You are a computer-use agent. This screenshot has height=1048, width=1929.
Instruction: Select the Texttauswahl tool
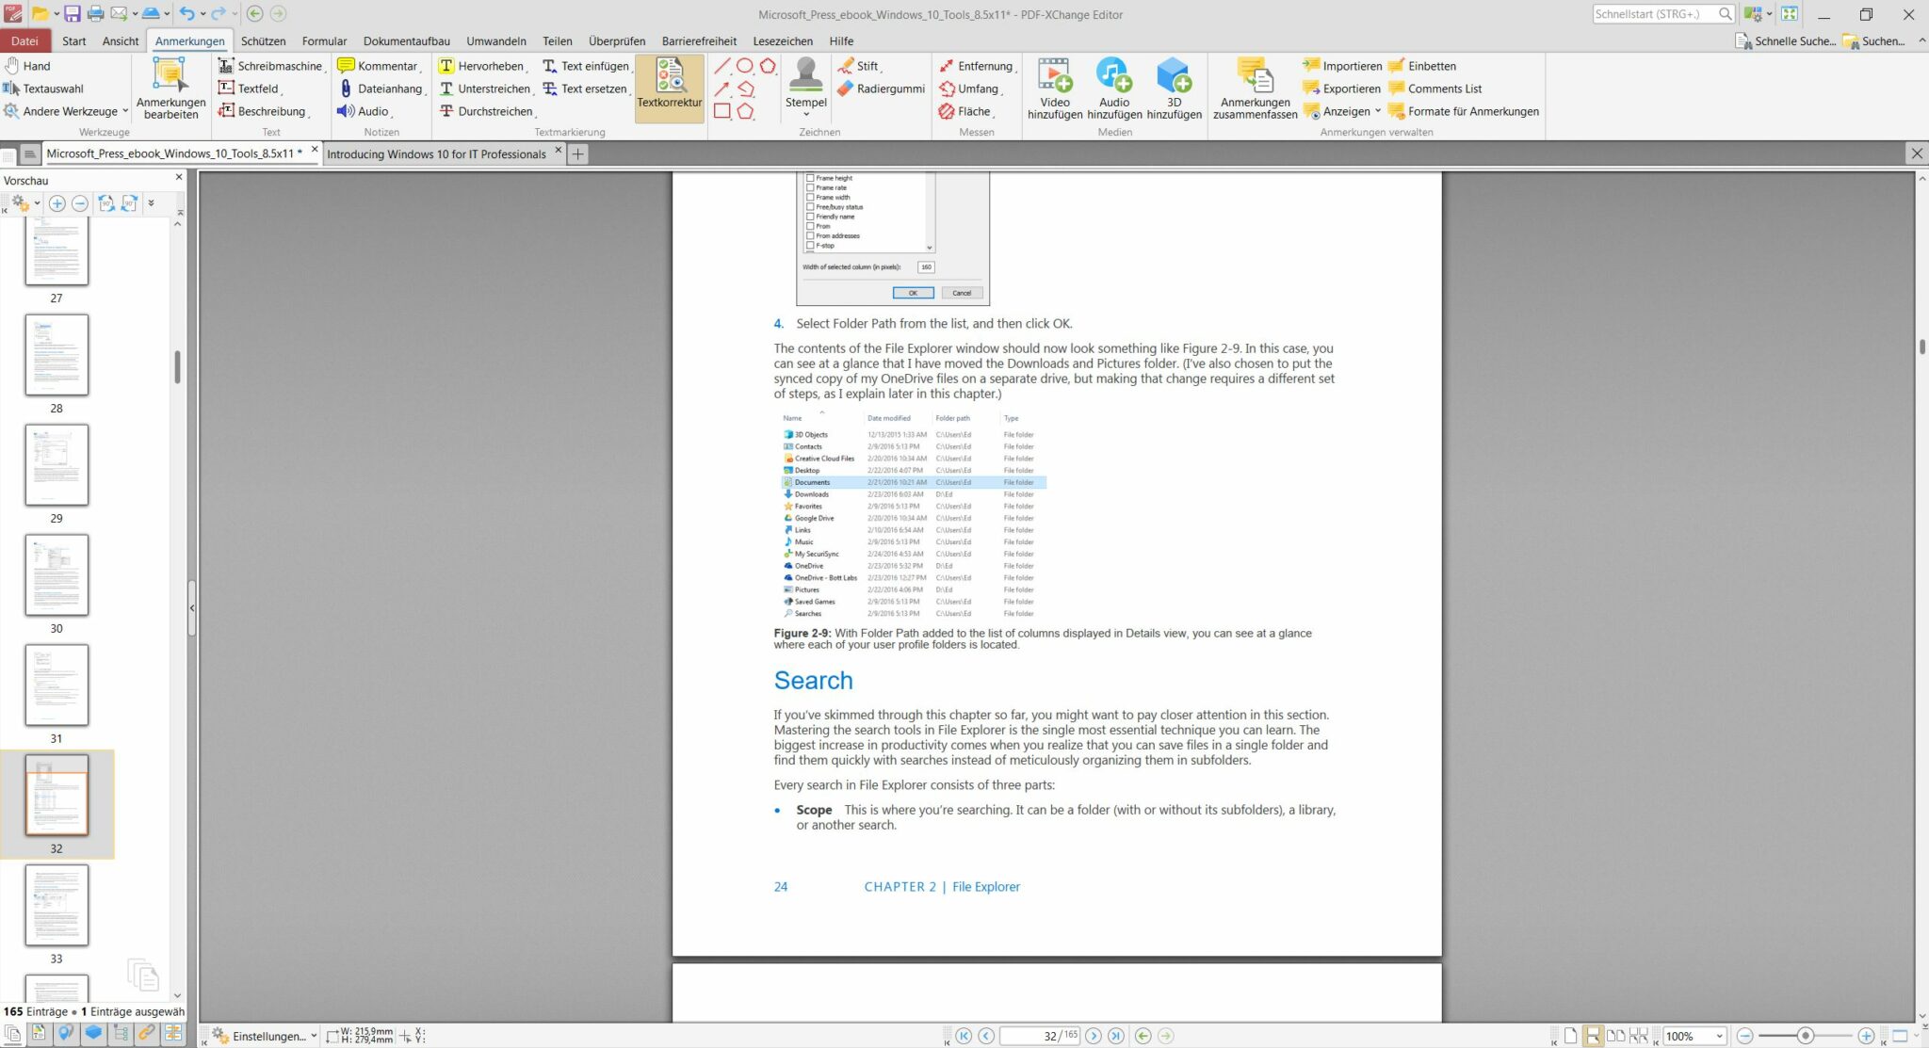49,88
